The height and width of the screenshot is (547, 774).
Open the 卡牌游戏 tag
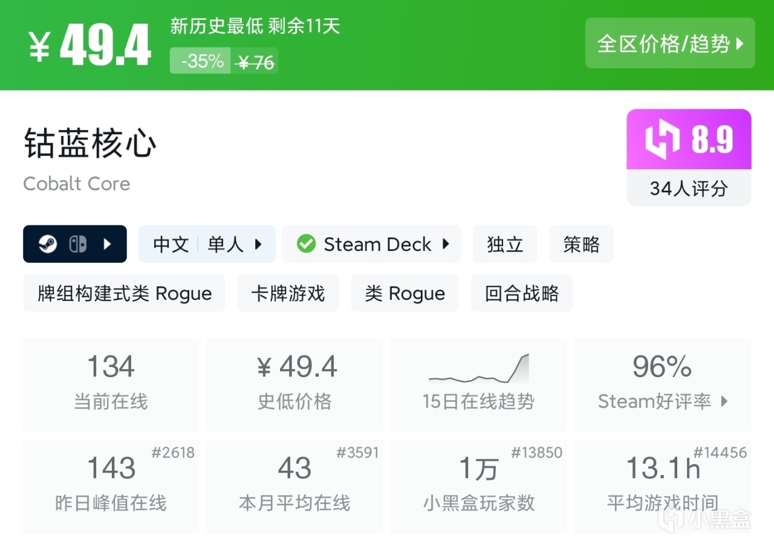point(288,294)
